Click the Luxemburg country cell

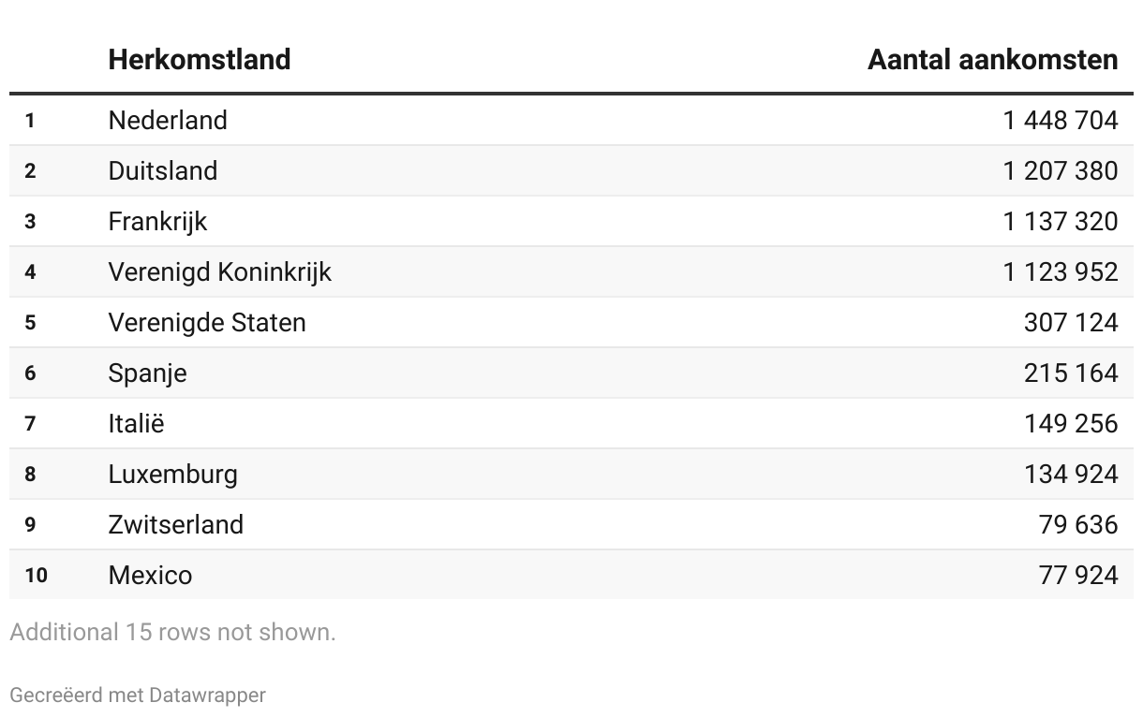click(173, 475)
